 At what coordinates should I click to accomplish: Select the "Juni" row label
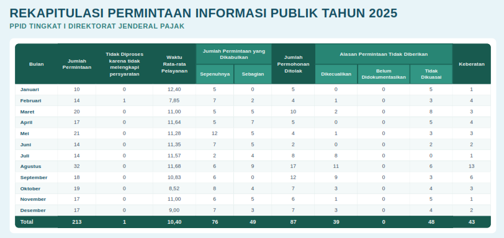click(x=25, y=144)
